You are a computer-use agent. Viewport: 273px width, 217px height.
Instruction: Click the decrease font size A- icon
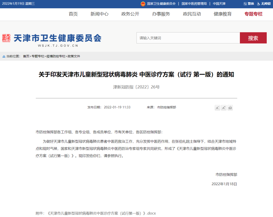click(217, 108)
